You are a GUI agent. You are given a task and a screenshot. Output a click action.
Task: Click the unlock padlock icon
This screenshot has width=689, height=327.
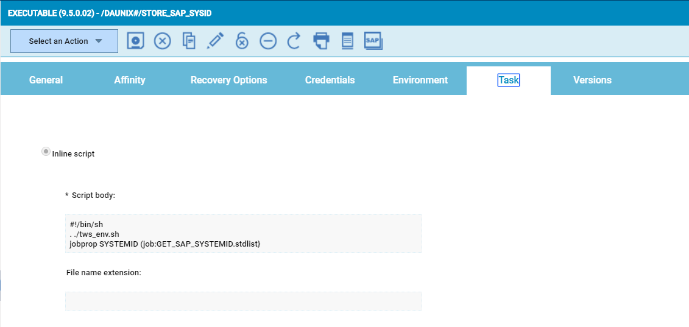(242, 41)
